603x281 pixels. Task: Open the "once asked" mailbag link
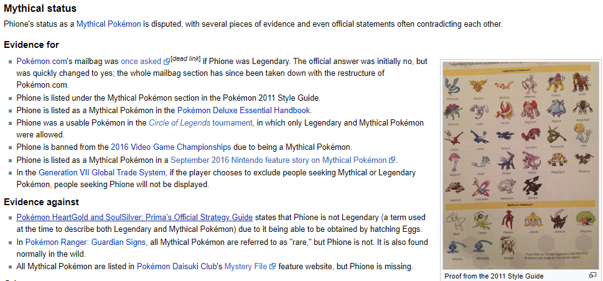141,61
